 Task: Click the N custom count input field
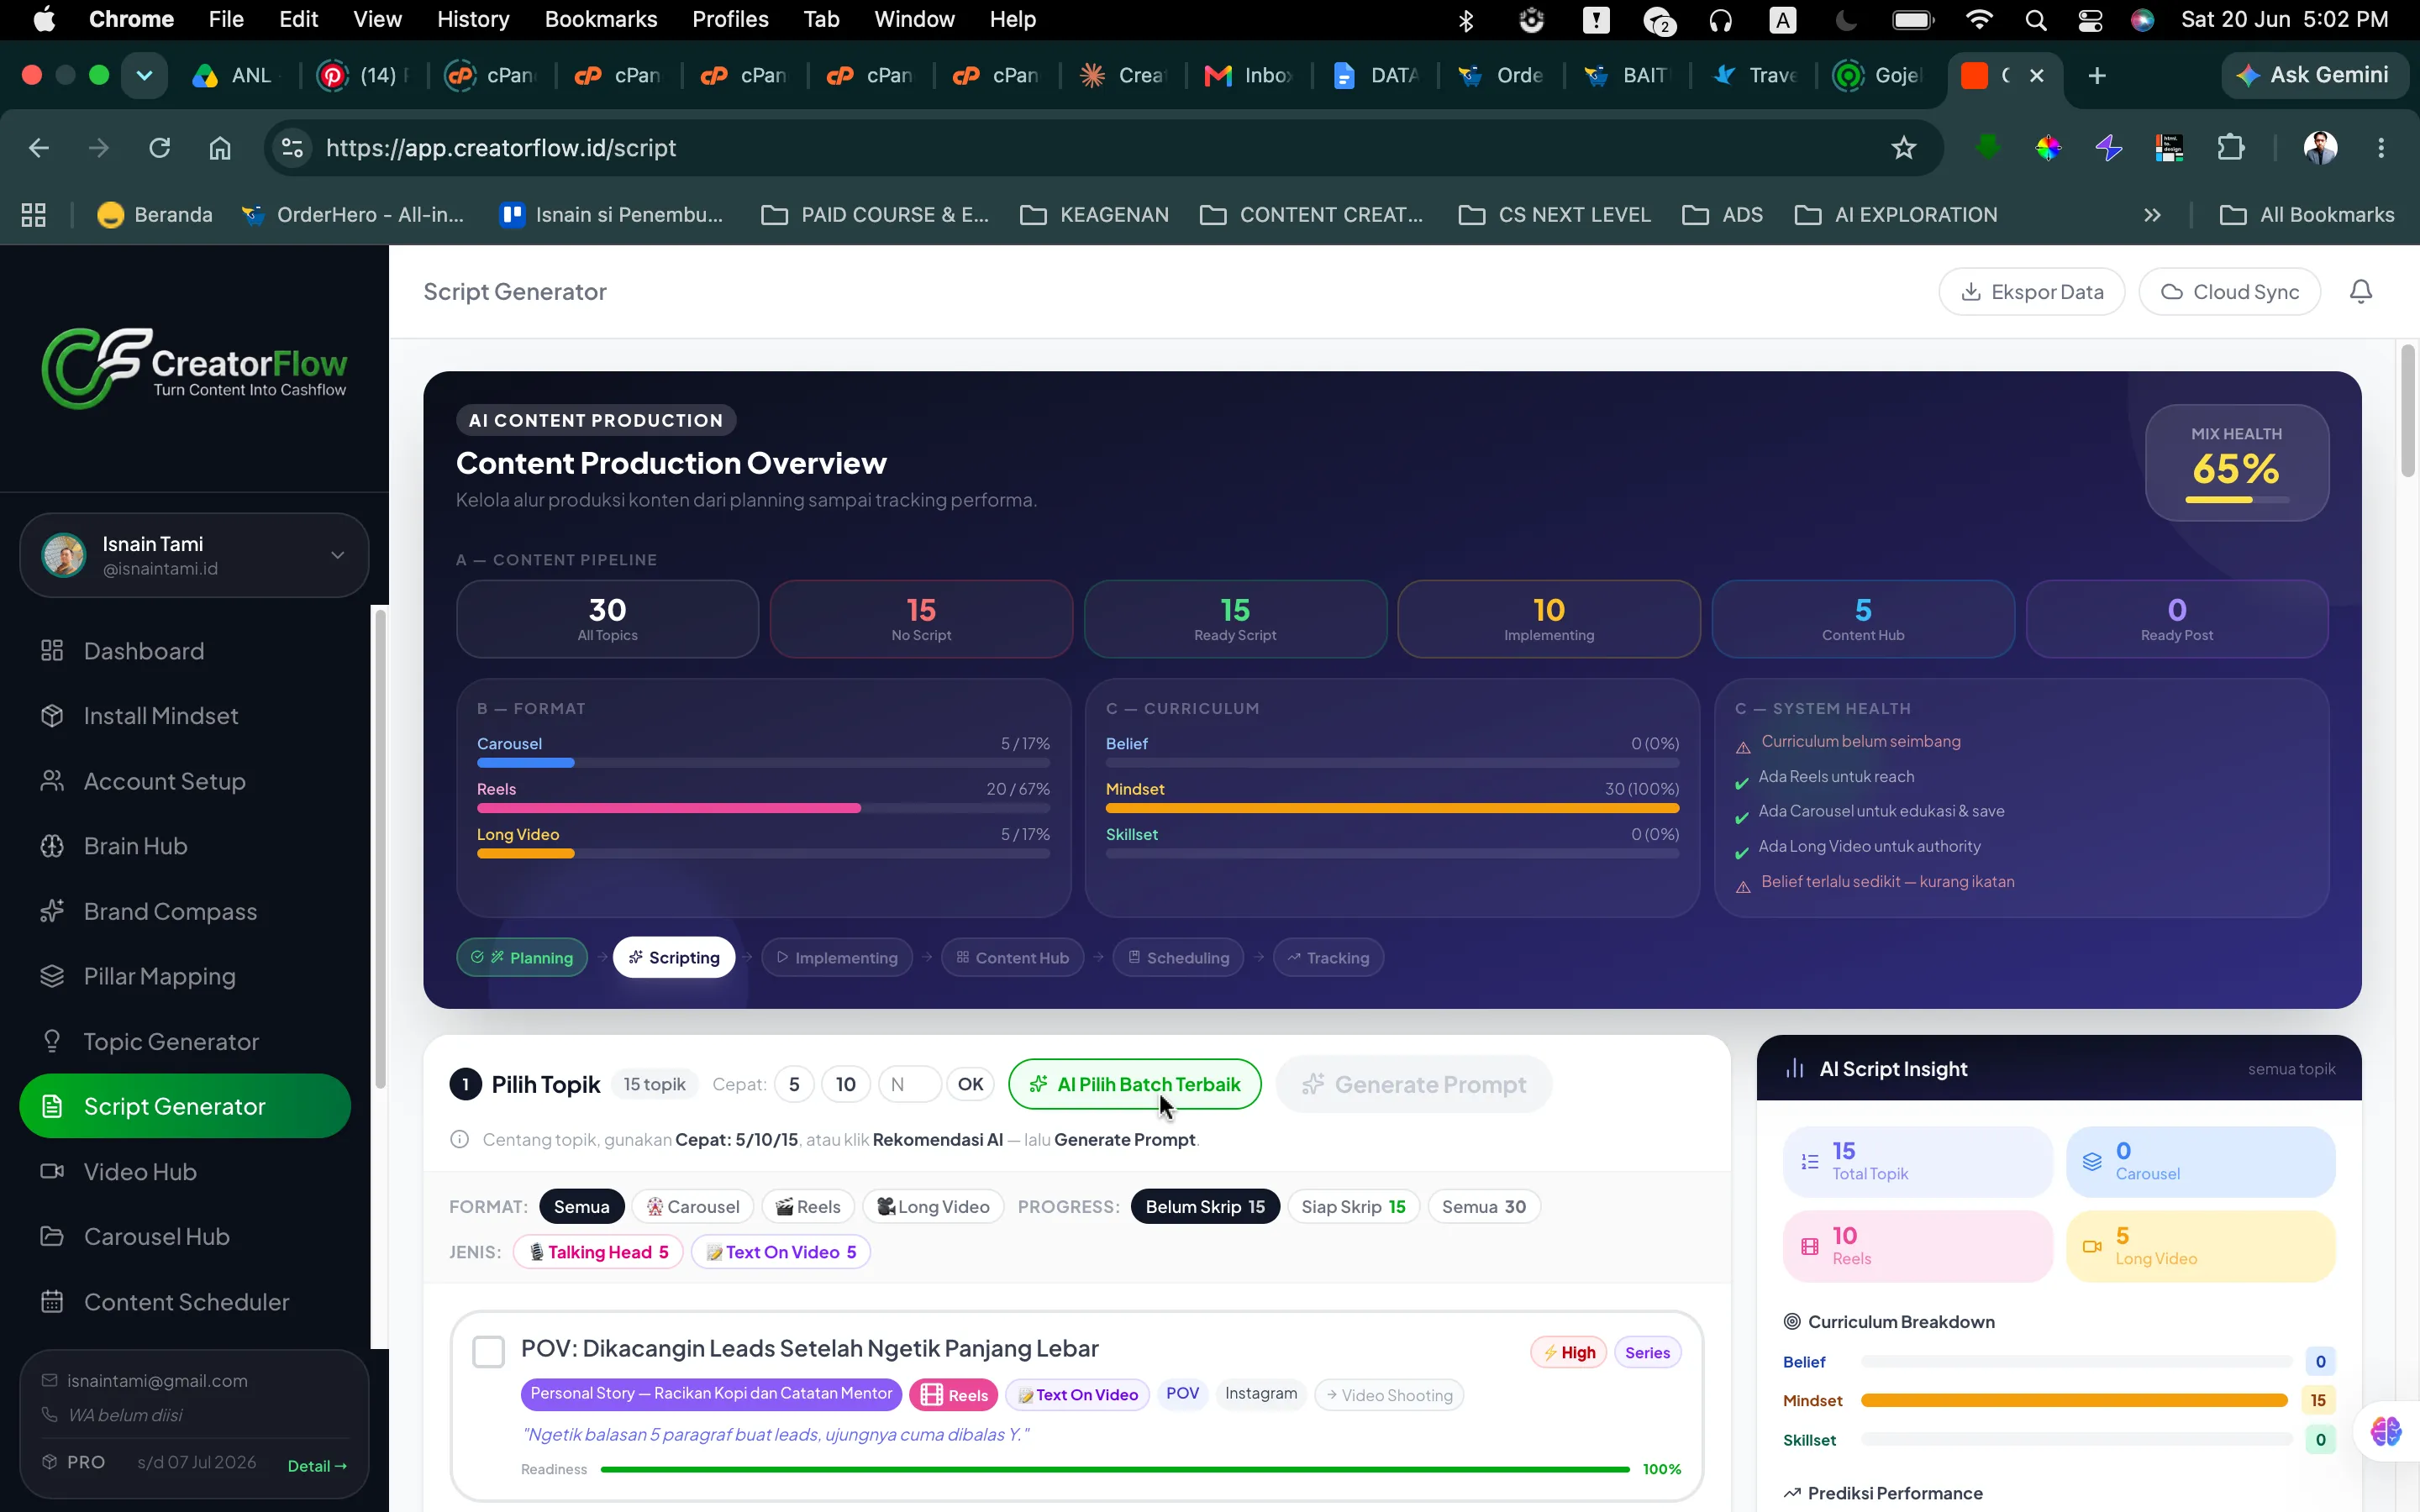point(909,1084)
